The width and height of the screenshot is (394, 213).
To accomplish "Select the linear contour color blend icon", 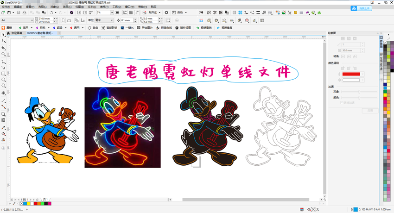I will pyautogui.click(x=343, y=68).
